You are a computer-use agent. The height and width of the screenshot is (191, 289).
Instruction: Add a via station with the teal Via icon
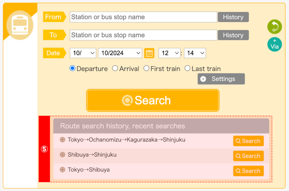(x=275, y=45)
